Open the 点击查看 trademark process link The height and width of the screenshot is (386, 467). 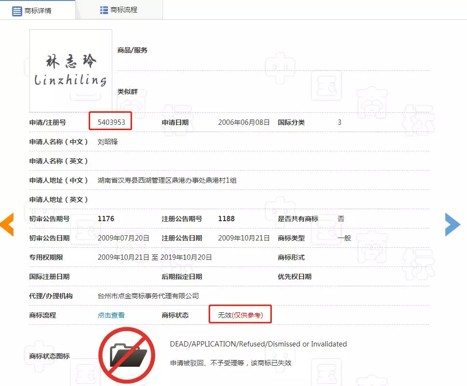pyautogui.click(x=111, y=315)
